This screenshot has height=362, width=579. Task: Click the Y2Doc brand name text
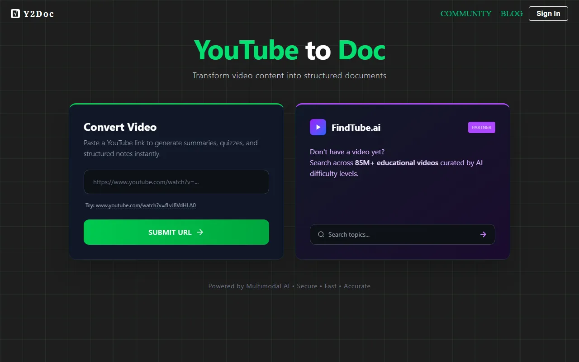[39, 14]
